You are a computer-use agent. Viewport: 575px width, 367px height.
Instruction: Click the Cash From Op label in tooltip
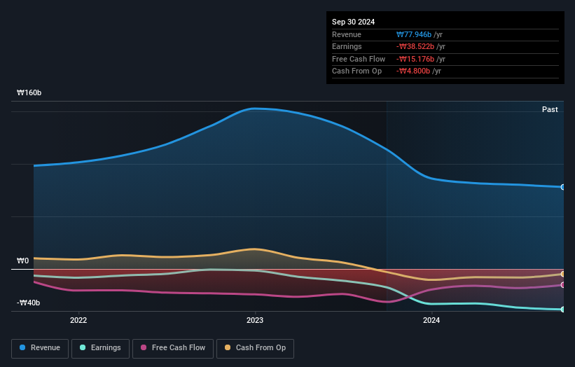356,71
